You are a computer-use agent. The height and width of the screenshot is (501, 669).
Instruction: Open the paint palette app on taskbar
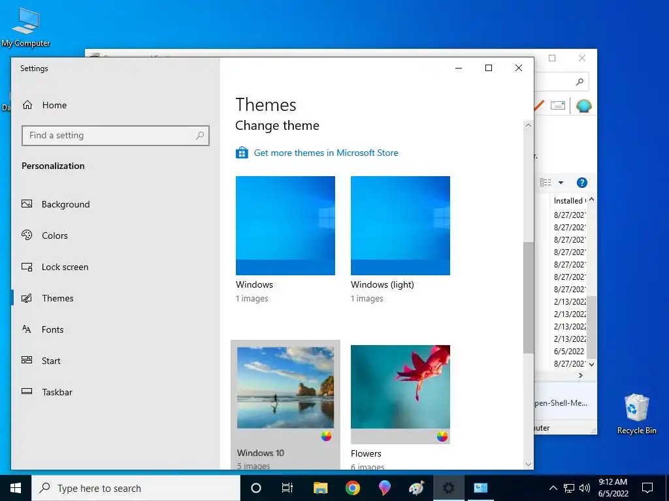(416, 488)
